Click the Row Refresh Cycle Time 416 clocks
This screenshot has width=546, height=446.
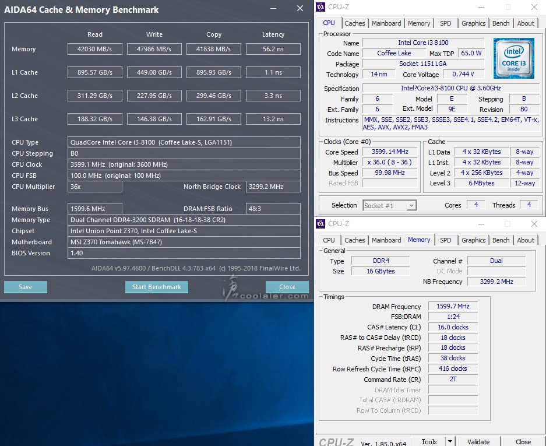point(453,368)
